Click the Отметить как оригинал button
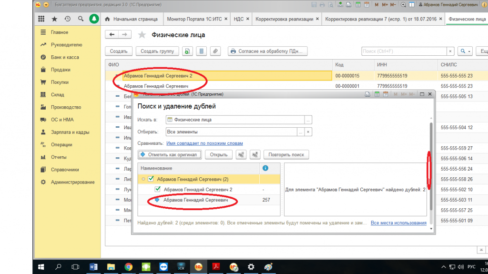The height and width of the screenshot is (274, 488). click(170, 154)
